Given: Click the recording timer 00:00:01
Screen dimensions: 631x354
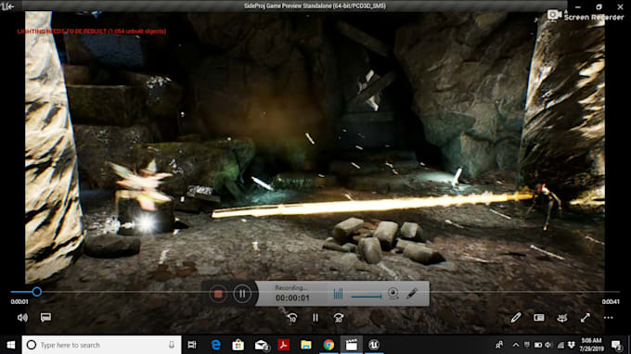Looking at the screenshot, I should (292, 297).
